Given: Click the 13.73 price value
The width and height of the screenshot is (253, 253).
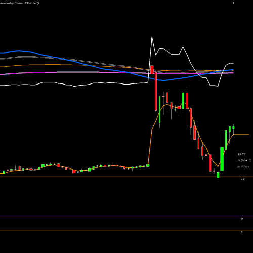Looking at the screenshot, I should 241,154.
